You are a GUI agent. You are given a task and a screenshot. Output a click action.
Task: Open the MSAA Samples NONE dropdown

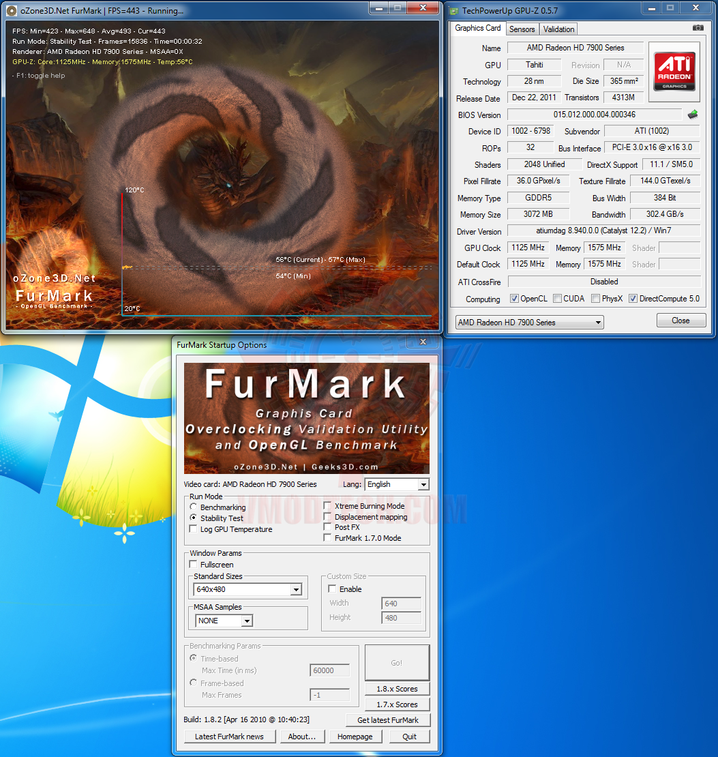tap(224, 621)
